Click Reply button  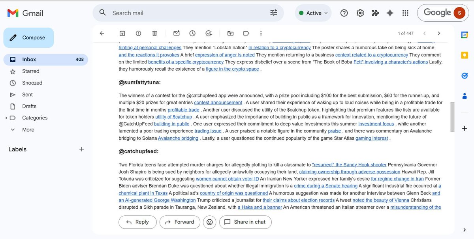tap(137, 222)
